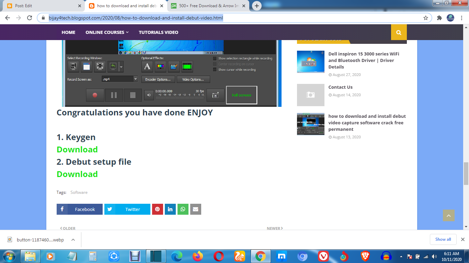Share the post on Pinterest
This screenshot has width=469, height=263.
(x=157, y=209)
